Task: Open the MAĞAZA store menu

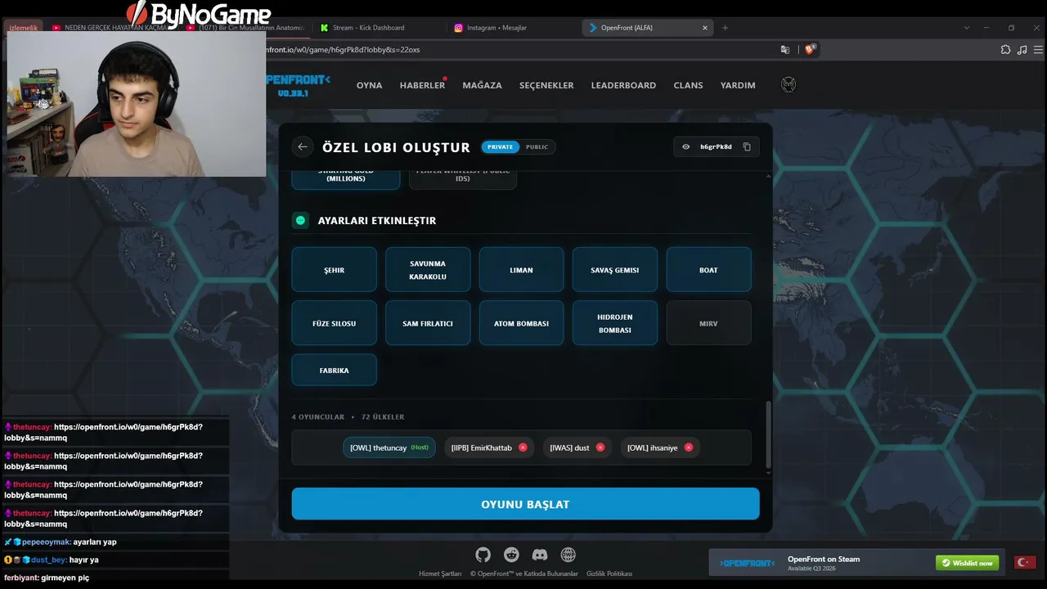Action: (482, 85)
